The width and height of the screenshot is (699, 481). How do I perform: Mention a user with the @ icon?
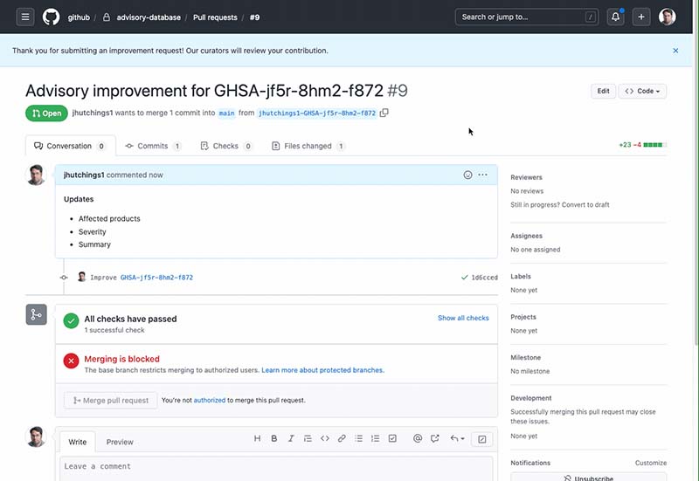418,438
